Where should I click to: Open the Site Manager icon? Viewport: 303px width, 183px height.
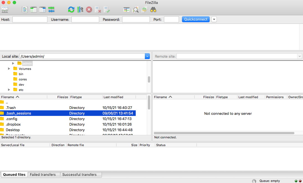5,9
